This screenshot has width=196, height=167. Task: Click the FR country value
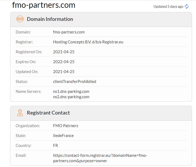point(56,146)
